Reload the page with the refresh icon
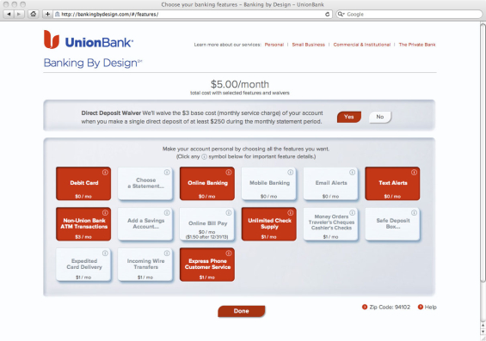Image resolution: width=486 pixels, height=341 pixels. tap(328, 15)
